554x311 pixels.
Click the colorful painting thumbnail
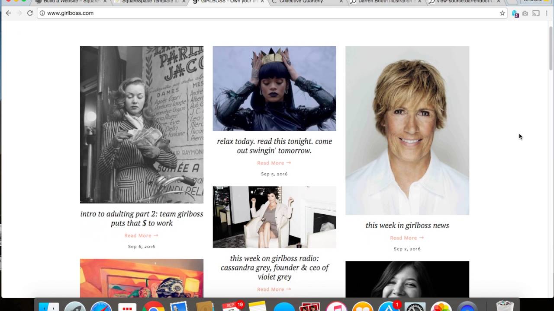pos(142,278)
